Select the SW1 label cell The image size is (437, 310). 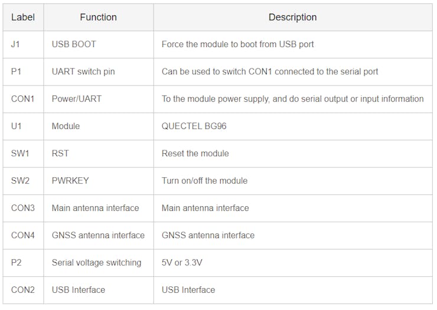pyautogui.click(x=24, y=153)
